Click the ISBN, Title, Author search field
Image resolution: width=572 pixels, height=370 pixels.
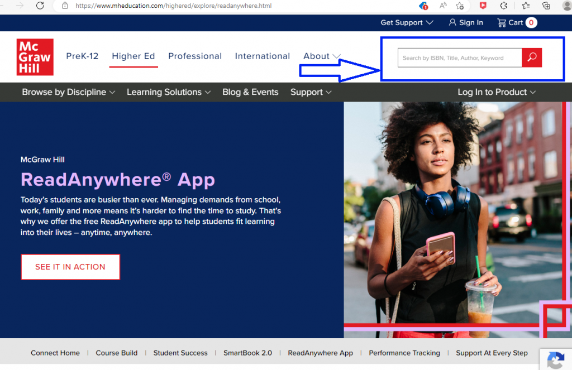point(459,57)
